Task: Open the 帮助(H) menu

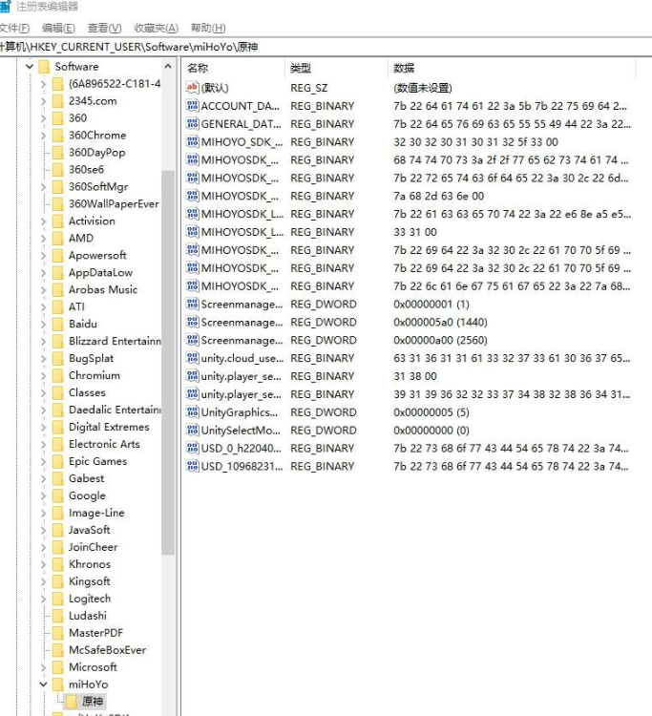Action: tap(208, 28)
